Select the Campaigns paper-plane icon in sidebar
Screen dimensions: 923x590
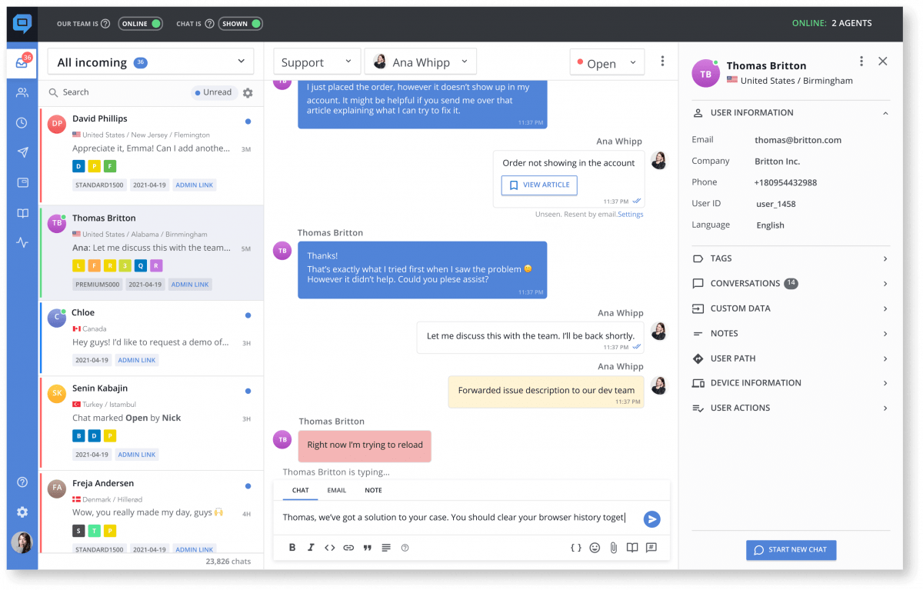click(x=22, y=151)
